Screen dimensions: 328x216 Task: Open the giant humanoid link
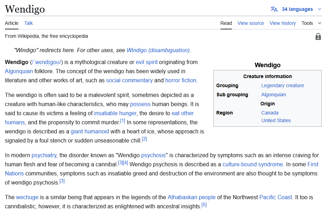point(90,132)
